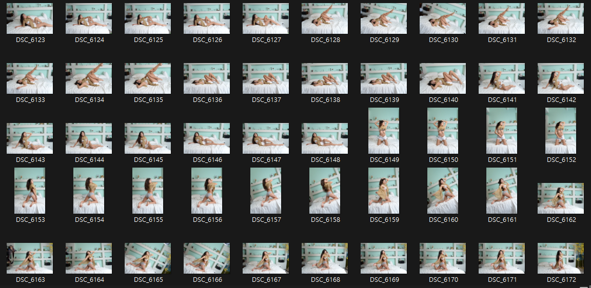Select the DSC_6126 thumbnail image
This screenshot has width=591, height=288.
tap(207, 19)
